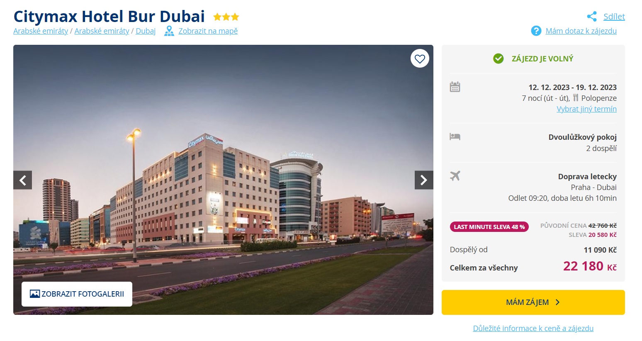Click the airplane transport icon
642x341 pixels.
[x=455, y=175]
